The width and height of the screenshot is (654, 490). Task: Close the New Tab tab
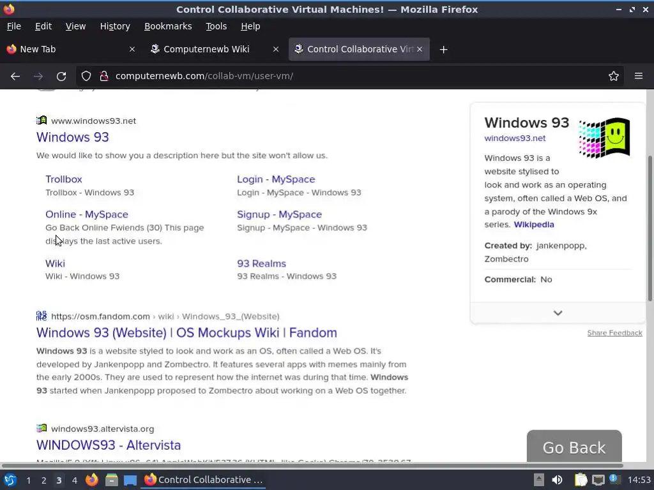(x=132, y=49)
